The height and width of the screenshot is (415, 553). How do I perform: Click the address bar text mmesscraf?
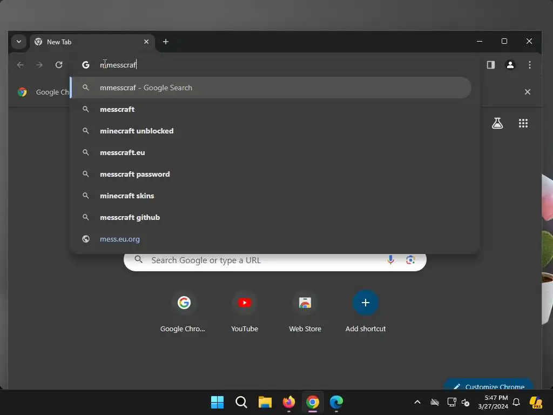point(118,65)
